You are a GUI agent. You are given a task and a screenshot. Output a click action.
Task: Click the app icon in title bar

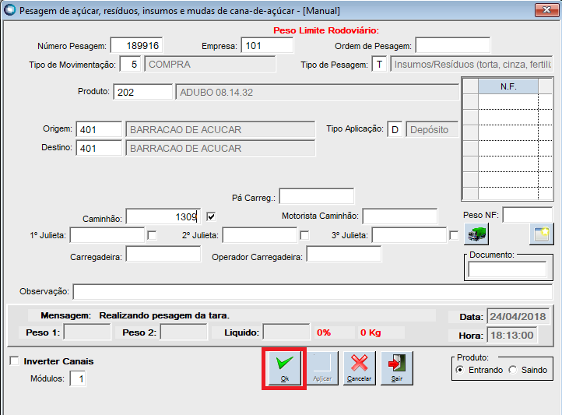9,10
